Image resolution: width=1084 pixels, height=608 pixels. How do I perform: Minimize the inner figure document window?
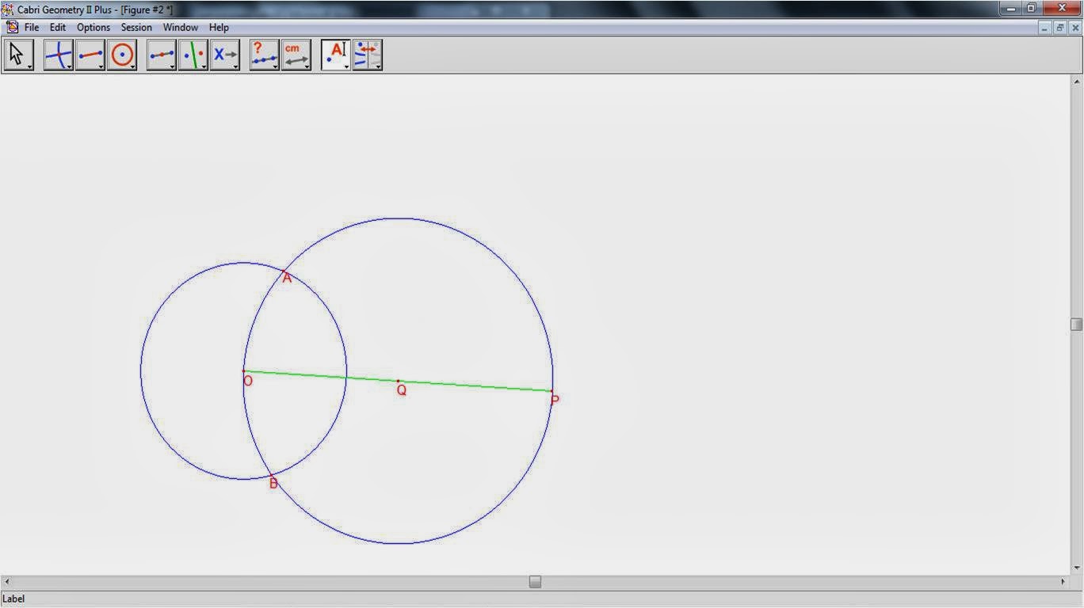[1045, 28]
